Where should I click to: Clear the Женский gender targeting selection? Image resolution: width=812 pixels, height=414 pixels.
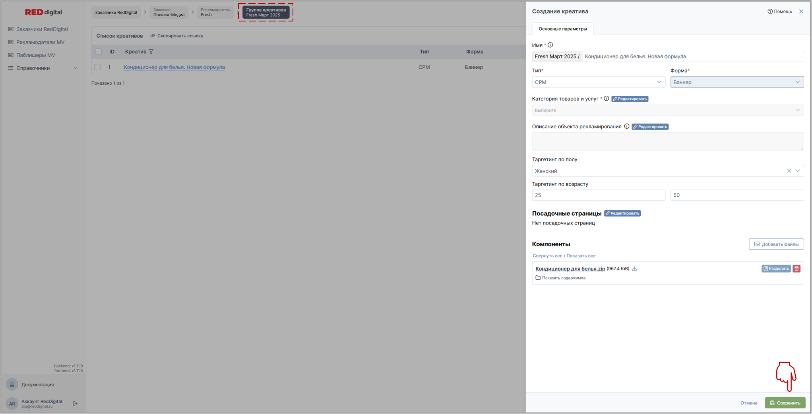point(789,171)
